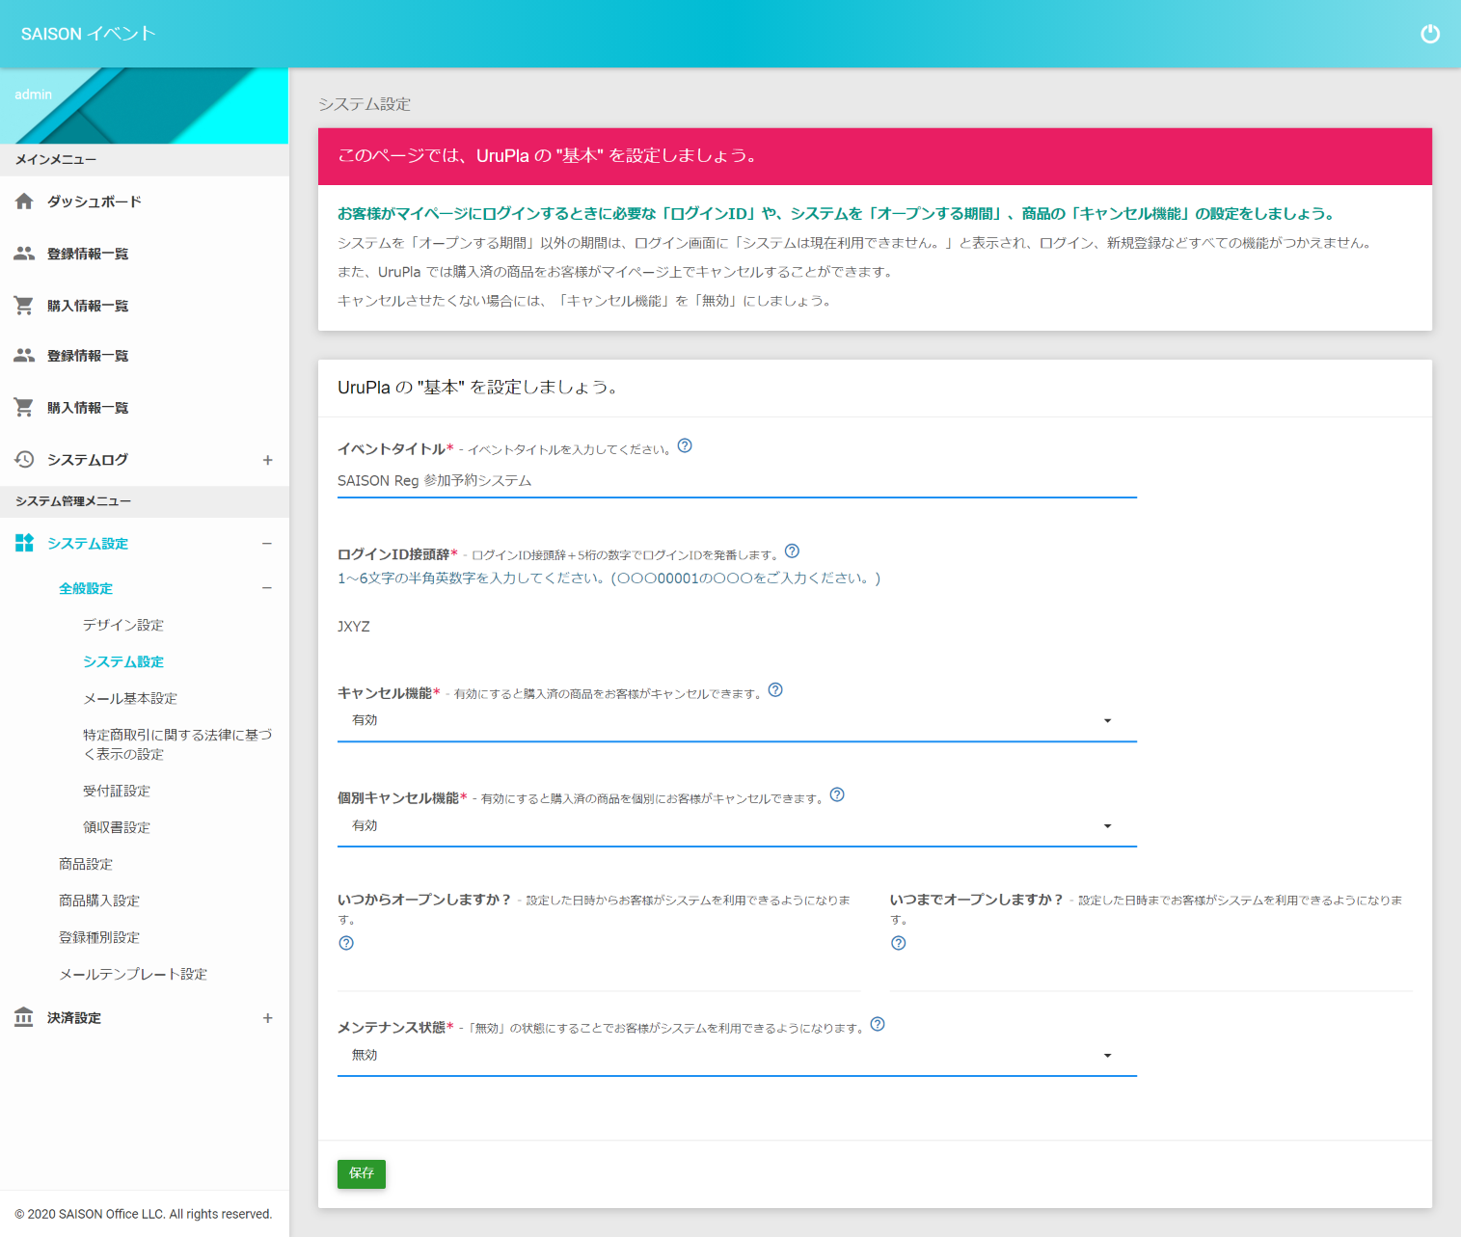Go to 商品購入設定

(99, 901)
